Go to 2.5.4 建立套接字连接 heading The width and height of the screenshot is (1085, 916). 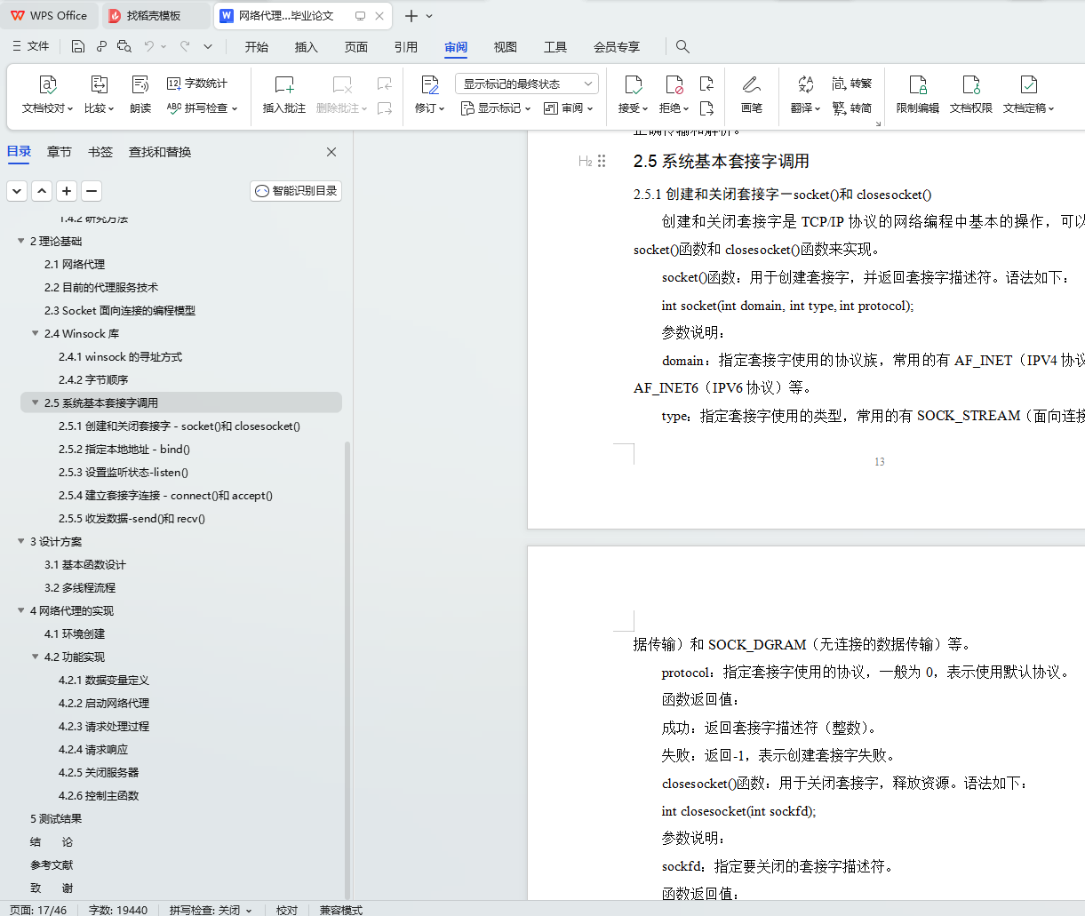point(165,495)
